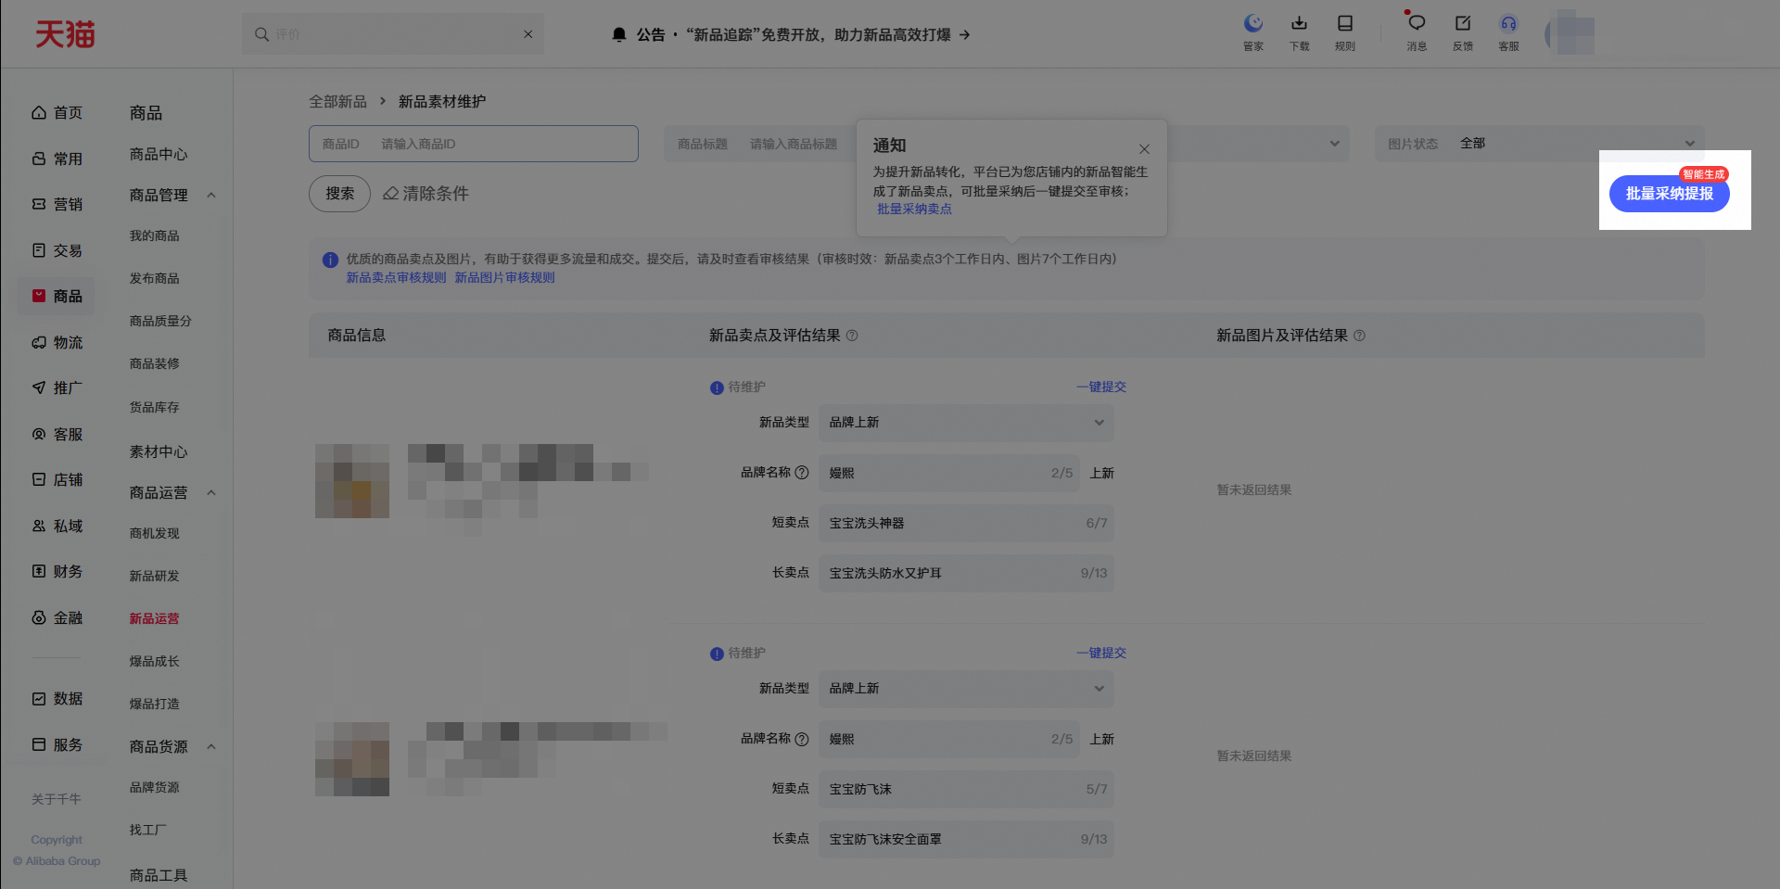Close the 通知 notification popup
Screen dimensions: 1780x889
point(1144,149)
